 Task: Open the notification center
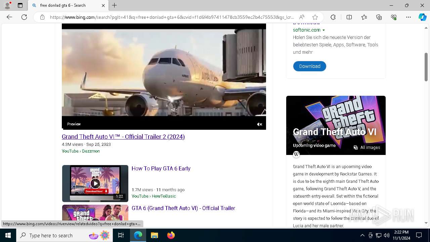(419, 235)
